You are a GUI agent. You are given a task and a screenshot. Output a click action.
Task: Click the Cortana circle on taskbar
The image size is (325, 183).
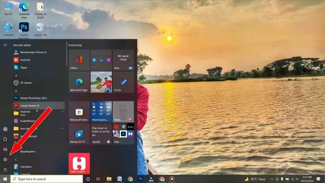coord(88,179)
